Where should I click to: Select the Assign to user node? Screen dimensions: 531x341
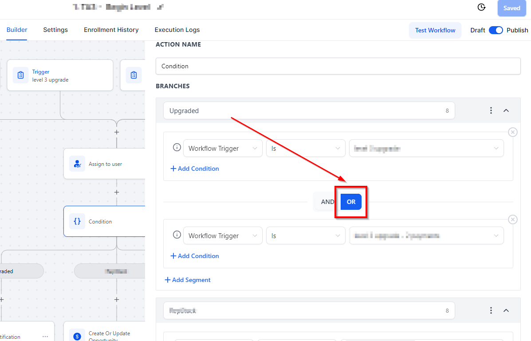click(104, 164)
